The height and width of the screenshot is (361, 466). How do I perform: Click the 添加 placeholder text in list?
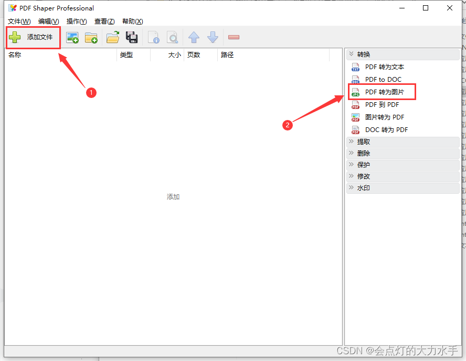173,197
